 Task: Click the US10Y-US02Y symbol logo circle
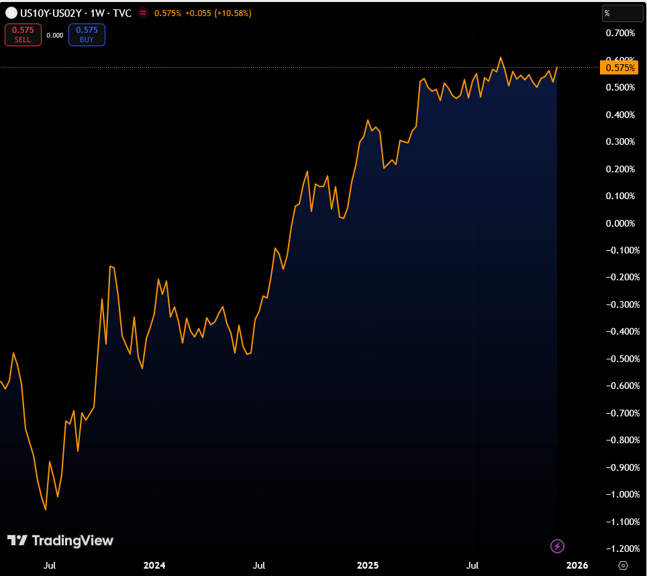[x=11, y=13]
